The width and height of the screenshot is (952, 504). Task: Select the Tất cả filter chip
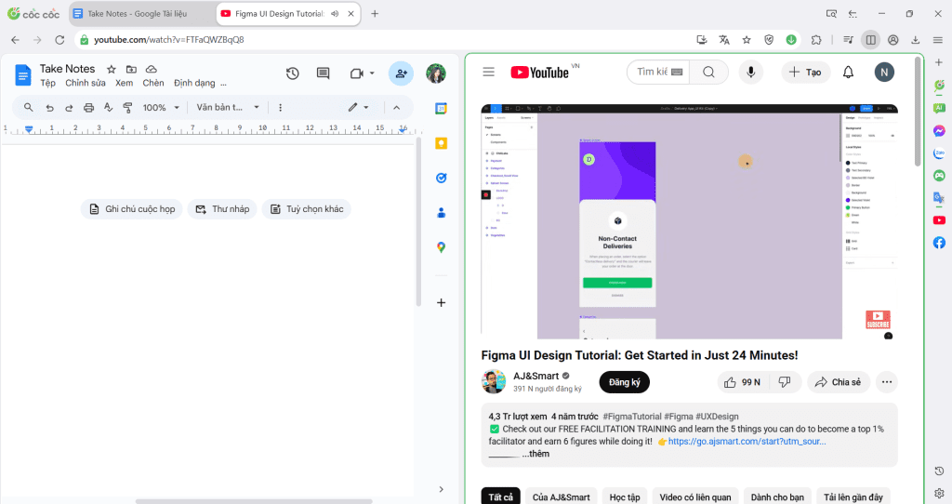(x=501, y=497)
